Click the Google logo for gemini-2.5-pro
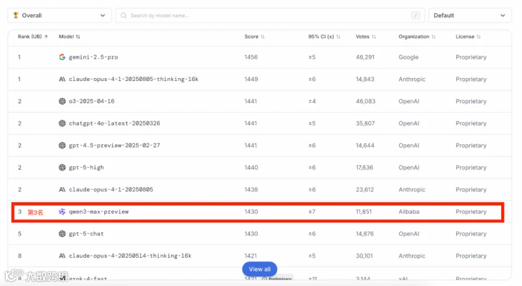Image resolution: width=522 pixels, height=286 pixels. [62, 57]
